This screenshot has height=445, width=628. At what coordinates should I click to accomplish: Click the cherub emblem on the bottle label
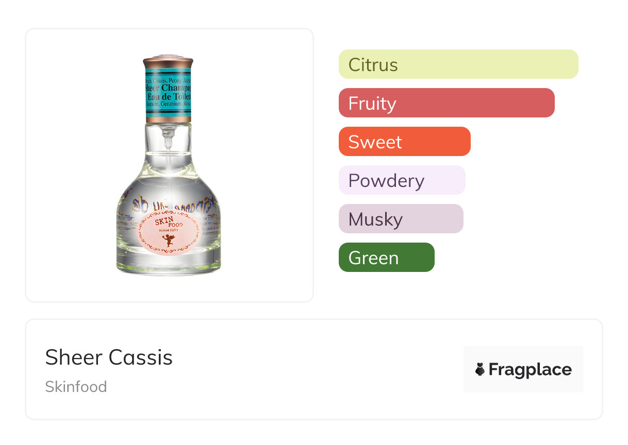(169, 240)
